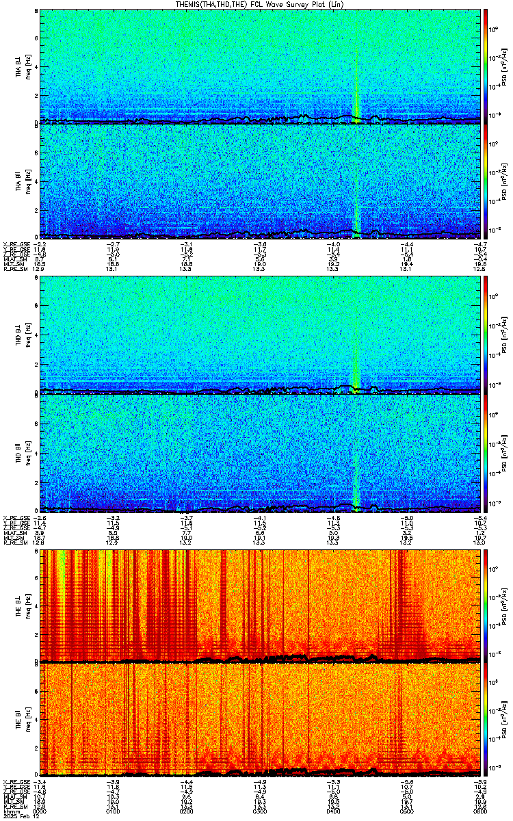
Task: Click the THD B-perpendicular spectrogram panel
Action: tap(261, 335)
